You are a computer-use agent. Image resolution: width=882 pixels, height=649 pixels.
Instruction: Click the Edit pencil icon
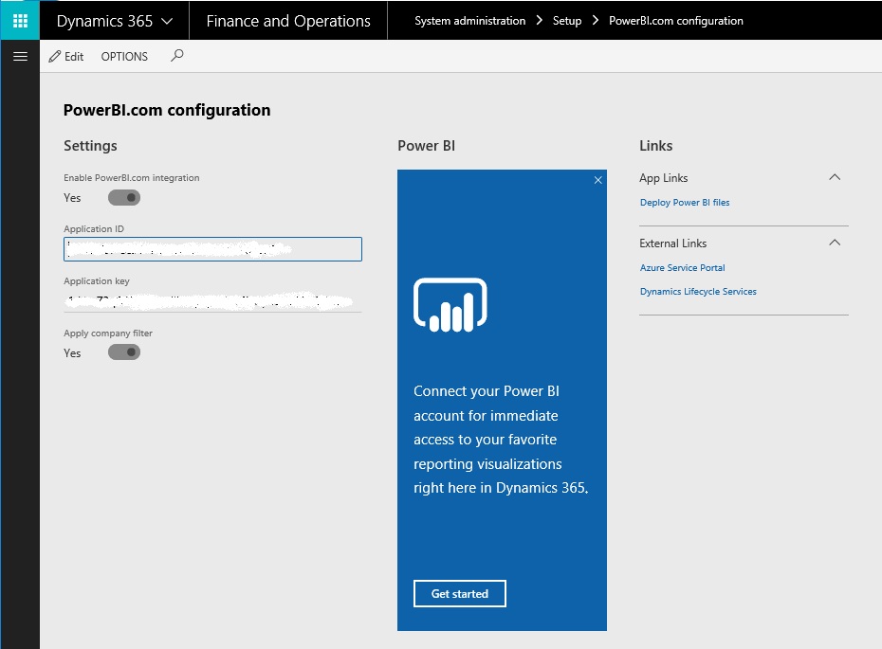pos(55,57)
